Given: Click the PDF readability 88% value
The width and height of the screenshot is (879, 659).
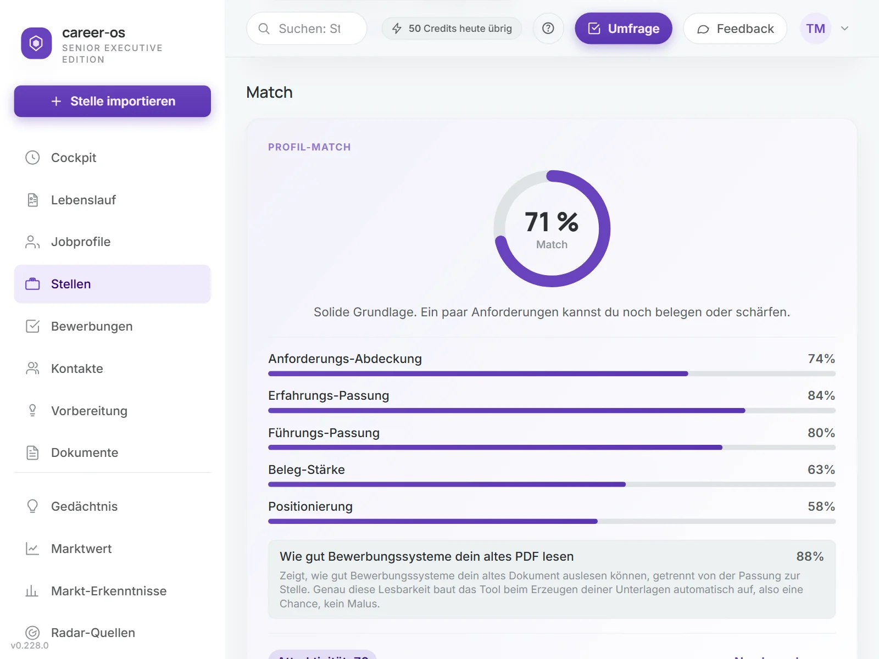Looking at the screenshot, I should (810, 556).
